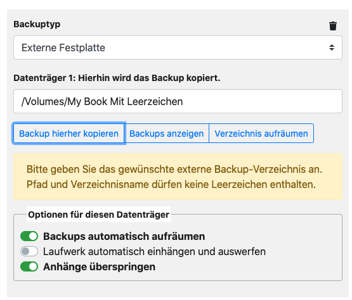
Task: Disable Backups automatisch aufräumen switch
Action: click(29, 236)
